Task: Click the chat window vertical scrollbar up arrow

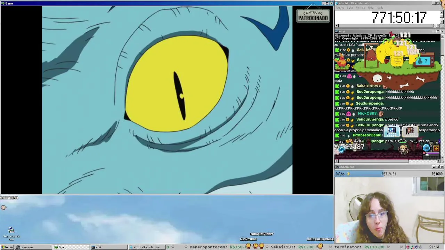Action: pyautogui.click(x=442, y=36)
